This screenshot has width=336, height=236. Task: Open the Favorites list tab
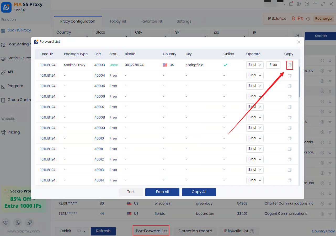[x=151, y=21]
